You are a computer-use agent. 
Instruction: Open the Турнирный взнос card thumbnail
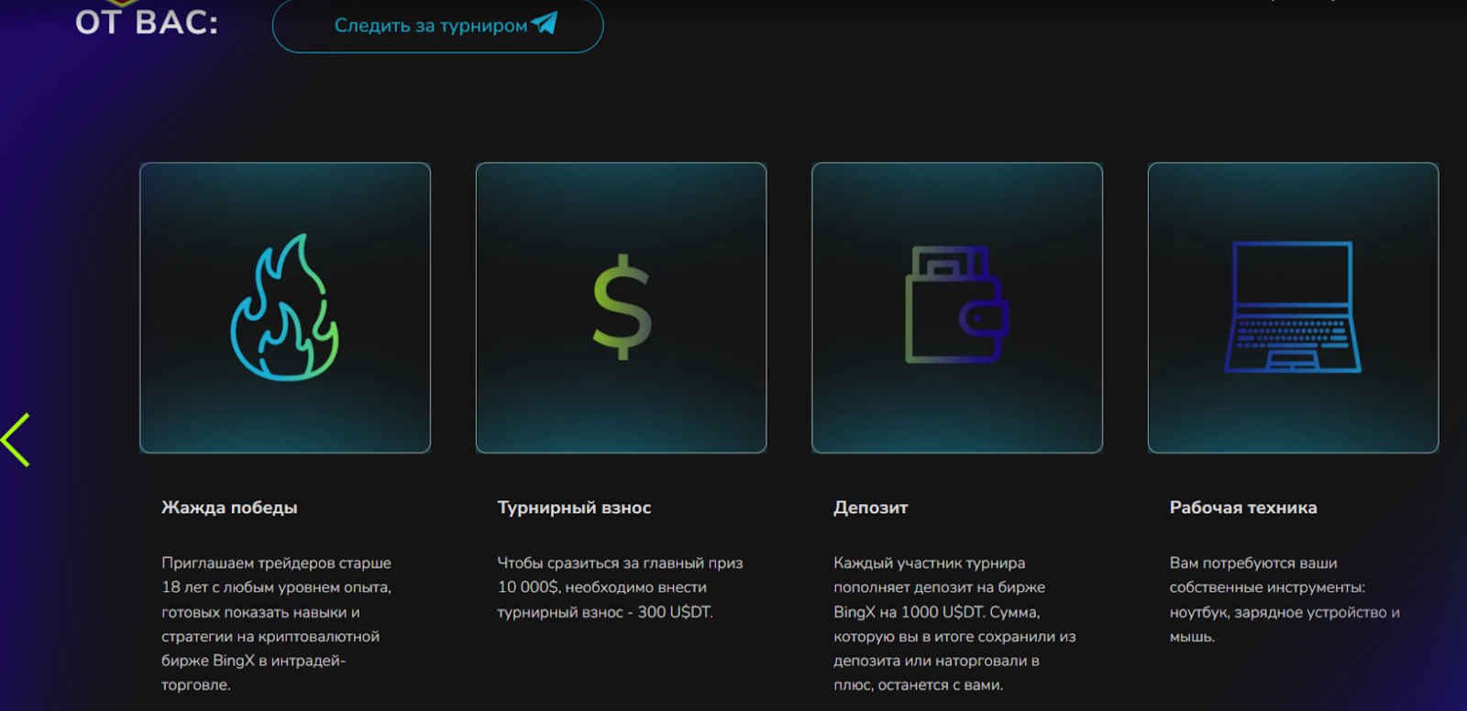point(622,308)
